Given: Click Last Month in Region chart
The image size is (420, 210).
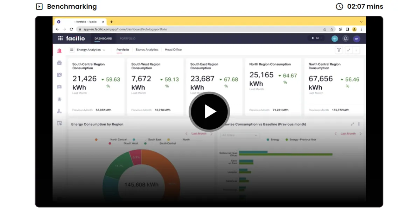Looking at the screenshot, I should pos(199,133).
